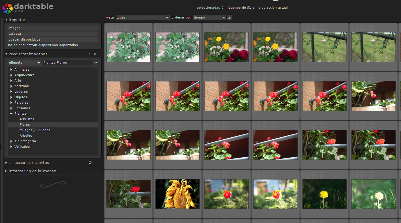Expand the Arte tag branch
The image size is (401, 223).
coord(11,81)
